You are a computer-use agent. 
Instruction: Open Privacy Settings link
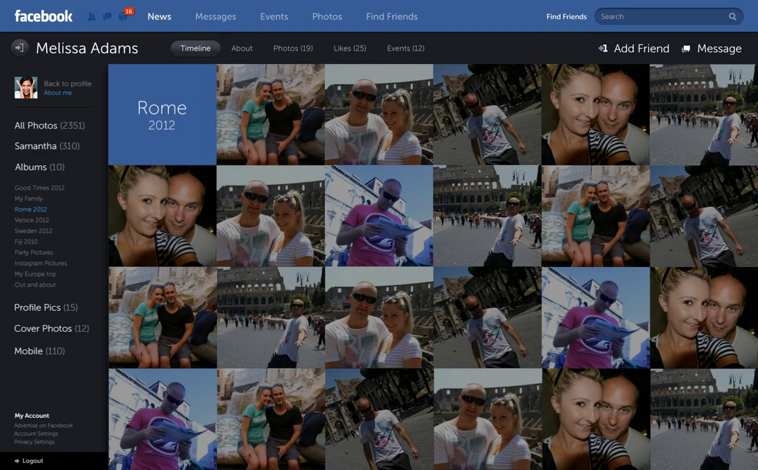tap(34, 442)
